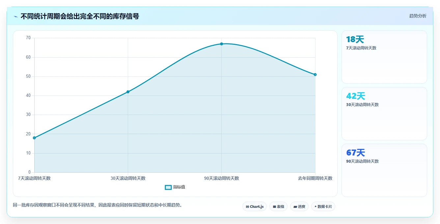
Task: Click the lightning icon beside the title
Action: [15, 16]
